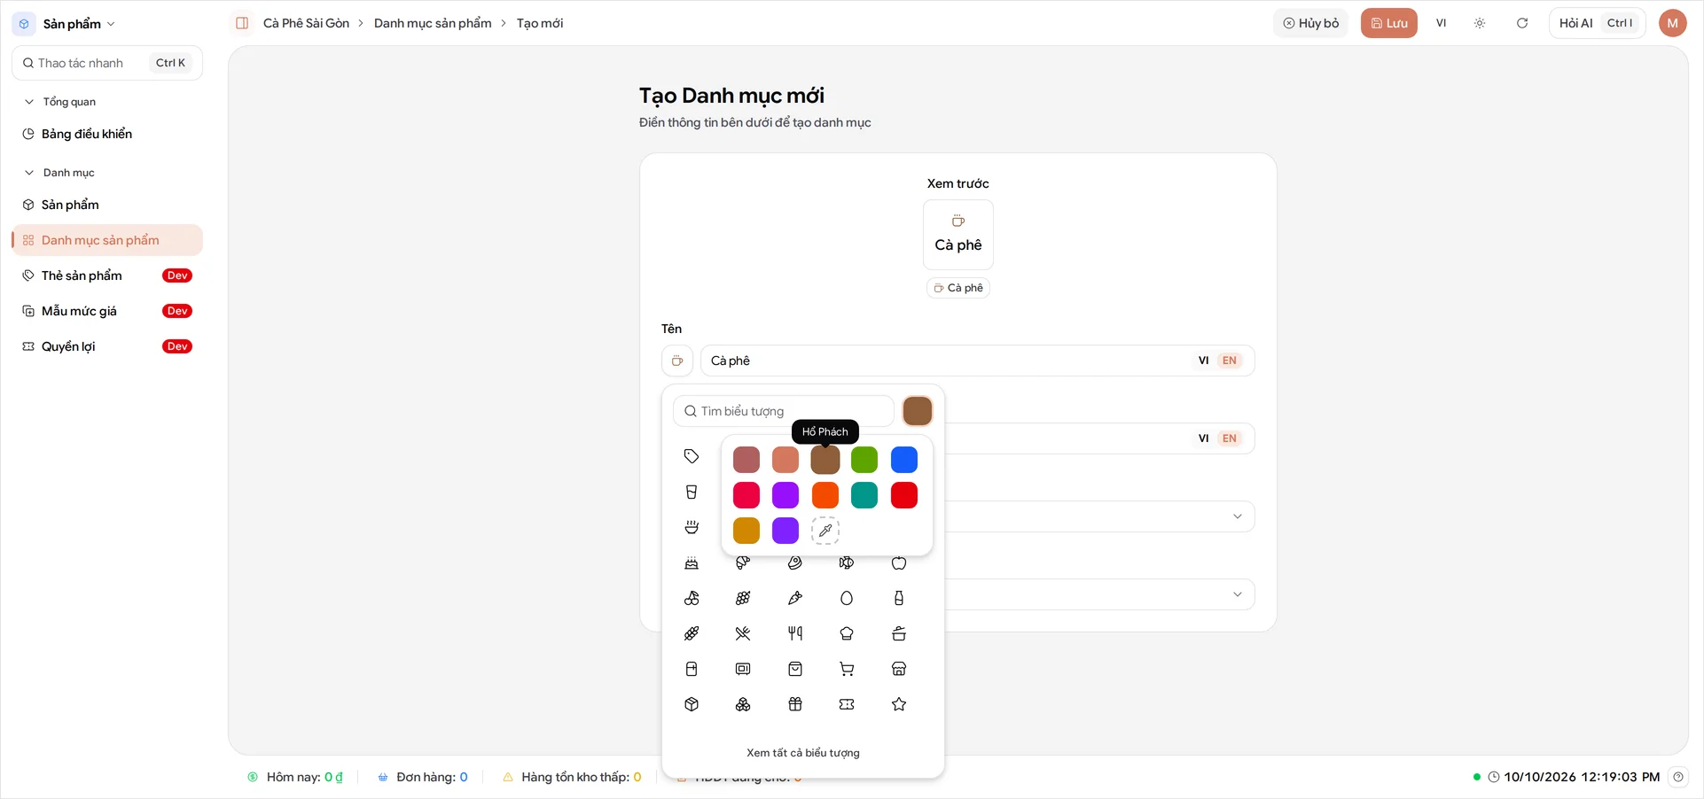Select the milk bottle icon
The width and height of the screenshot is (1704, 799).
[899, 598]
